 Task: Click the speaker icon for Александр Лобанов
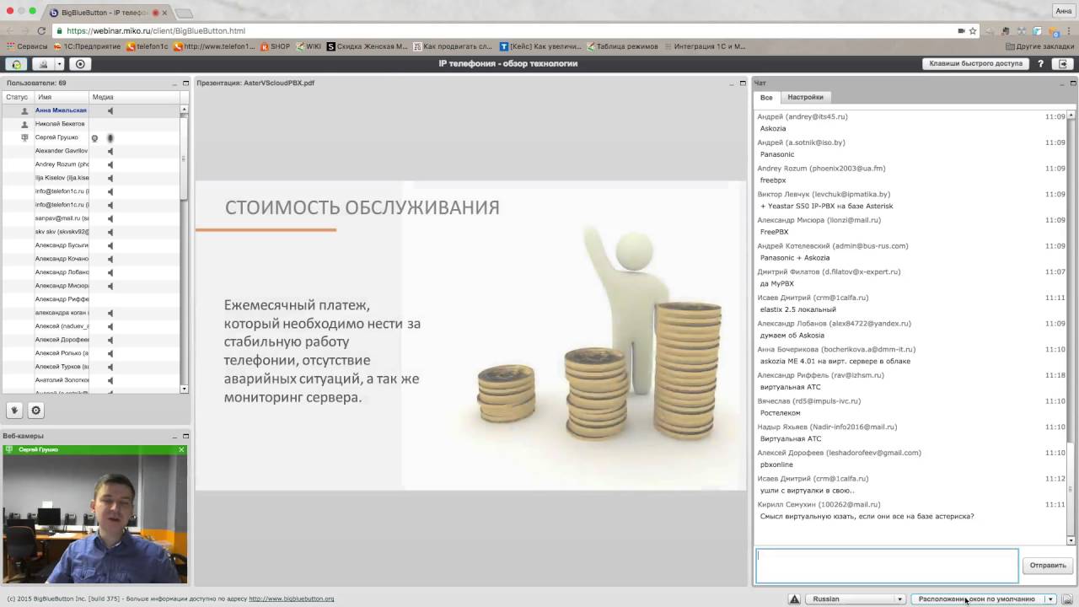tap(110, 272)
